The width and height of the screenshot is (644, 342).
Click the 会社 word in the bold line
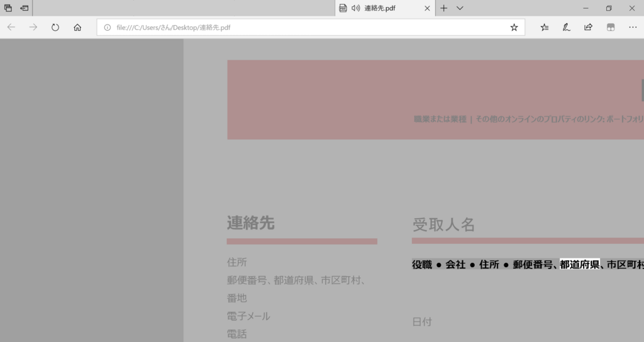(455, 265)
